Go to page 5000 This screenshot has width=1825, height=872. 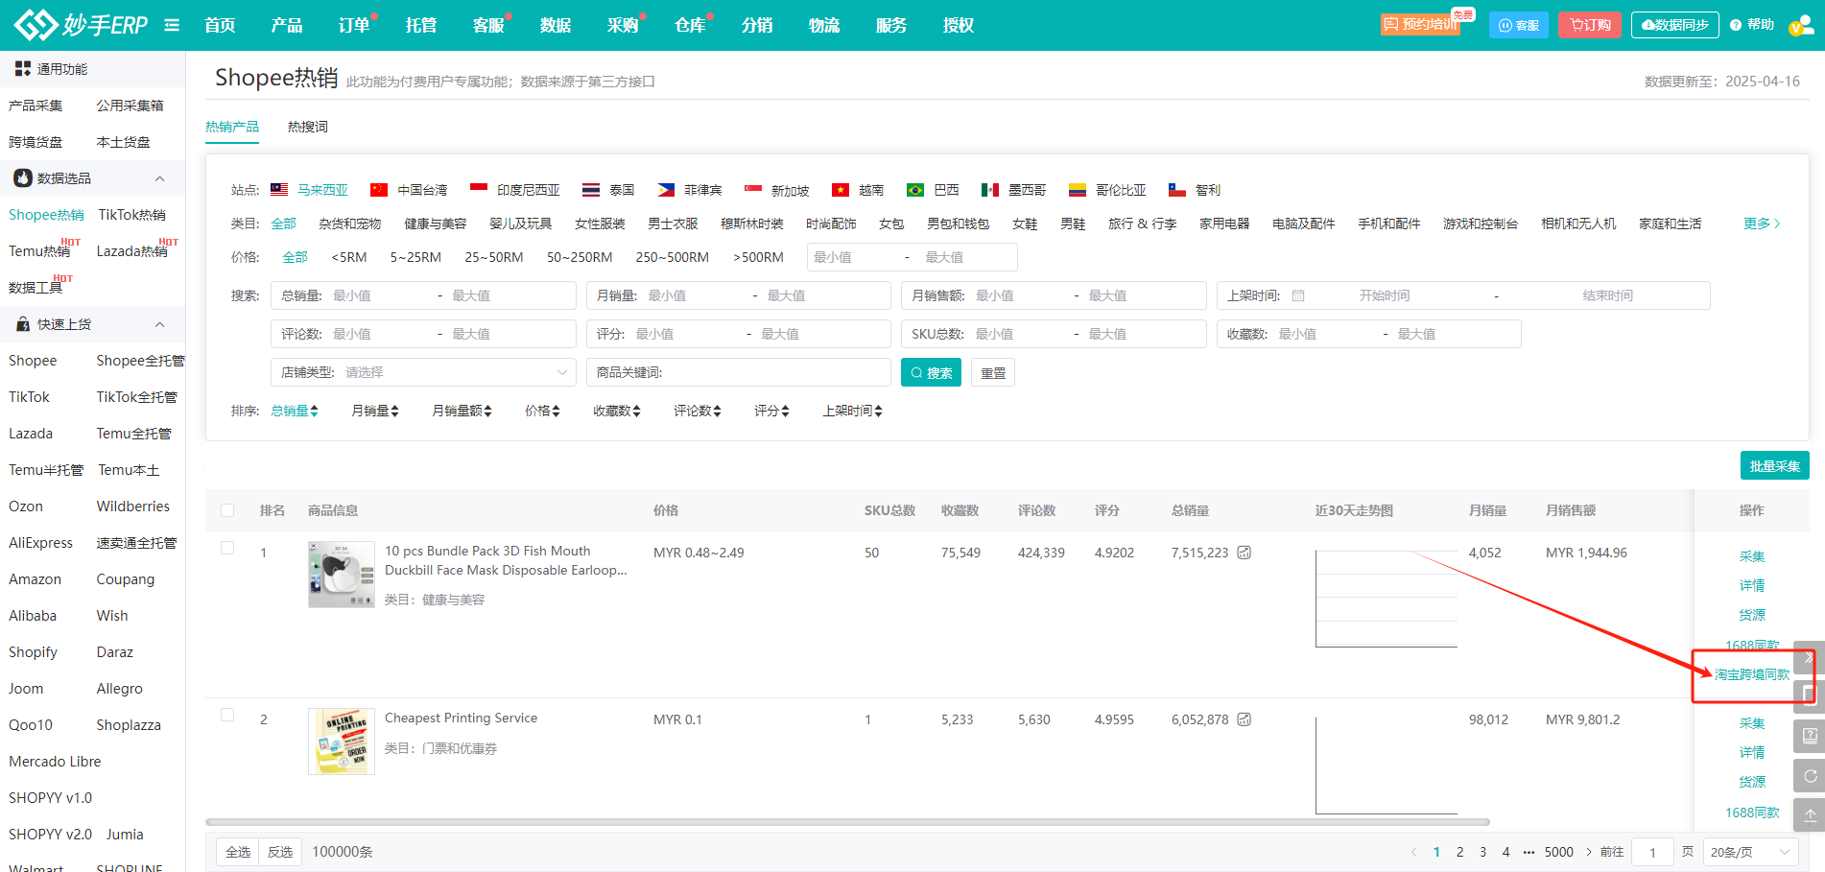tap(1559, 852)
